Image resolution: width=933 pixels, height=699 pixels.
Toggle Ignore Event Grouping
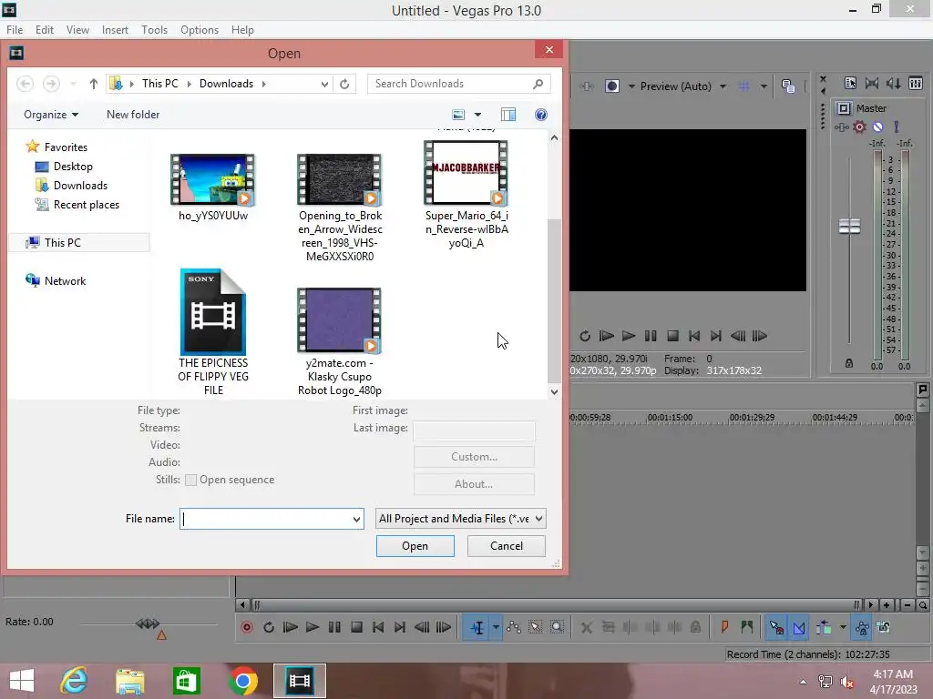point(884,627)
